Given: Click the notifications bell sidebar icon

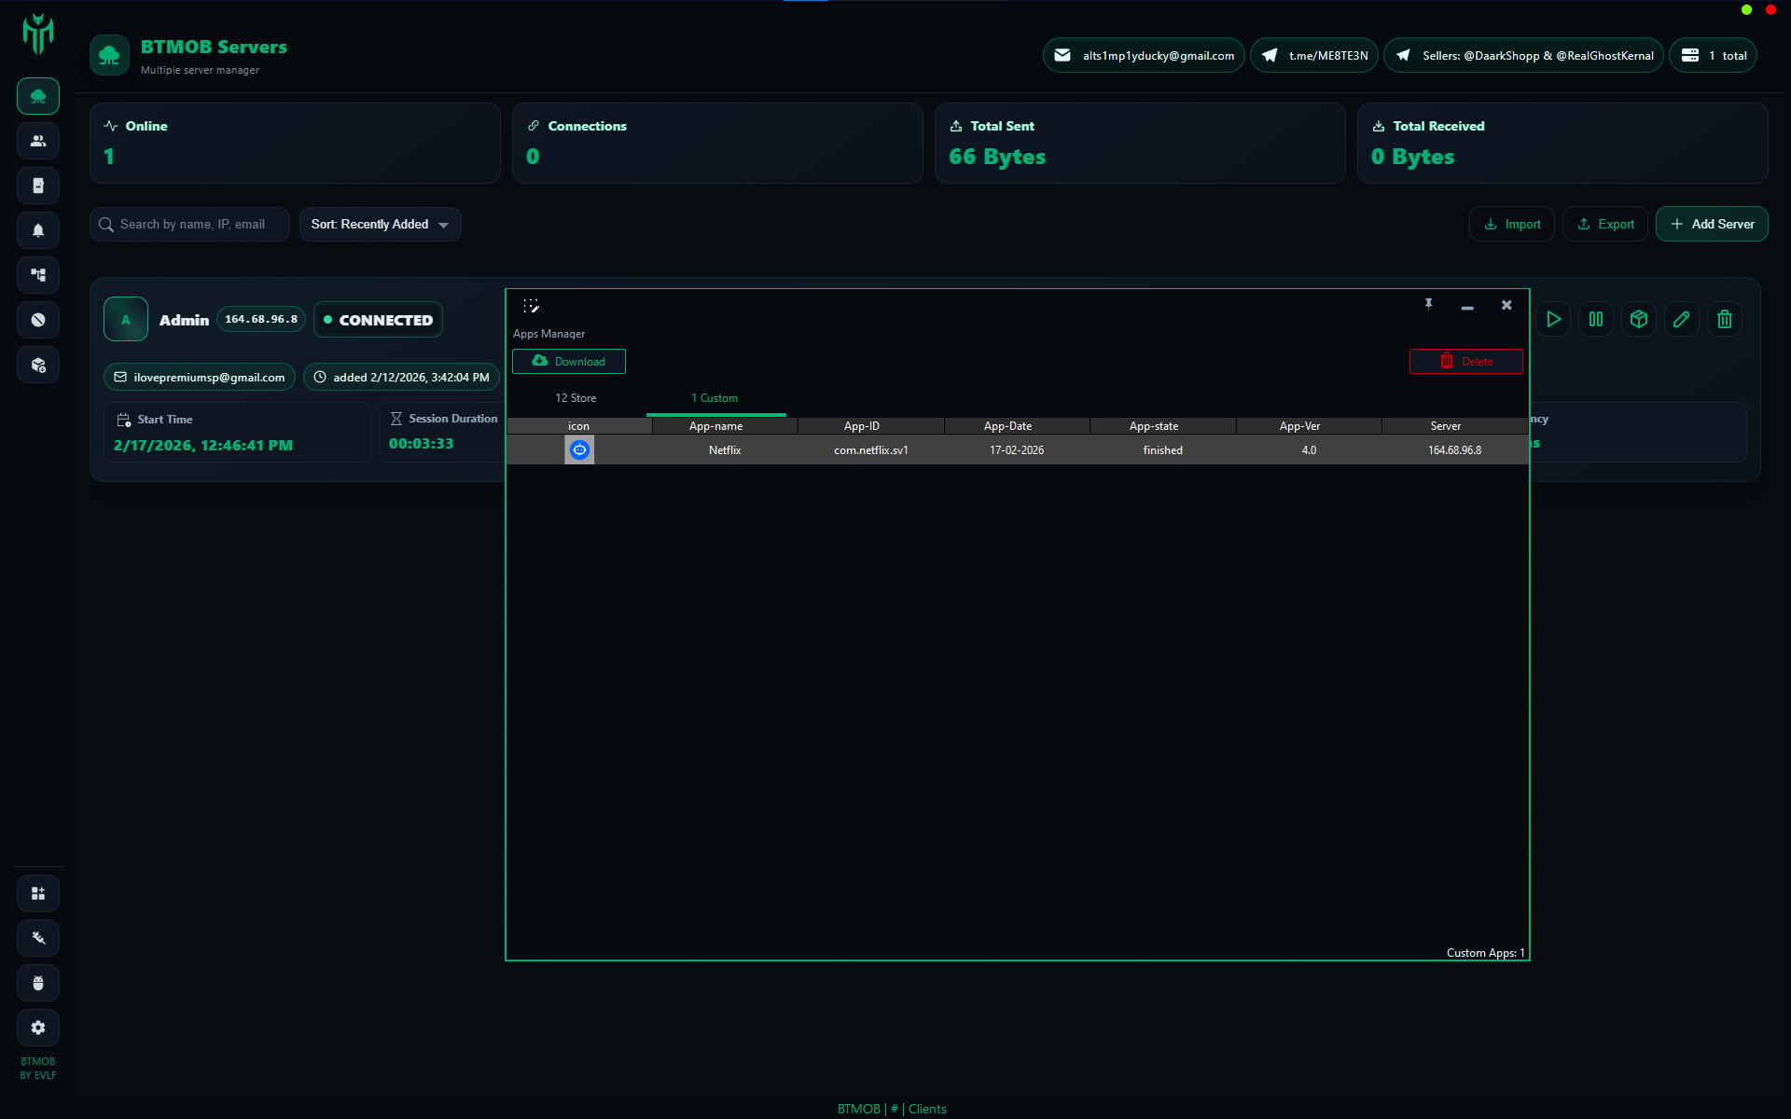Looking at the screenshot, I should (38, 230).
